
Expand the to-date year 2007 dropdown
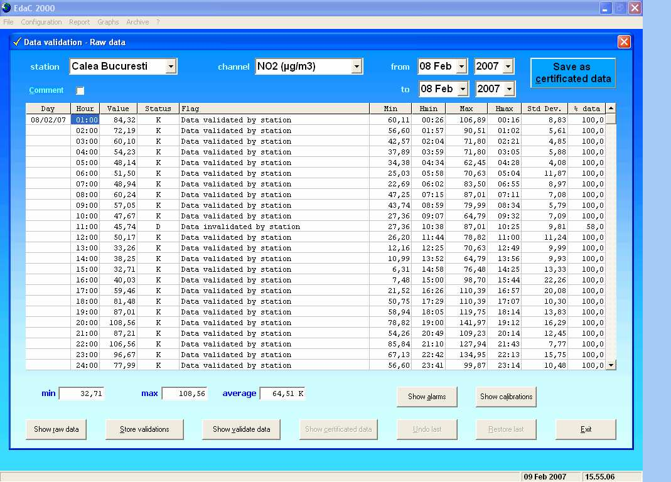509,89
